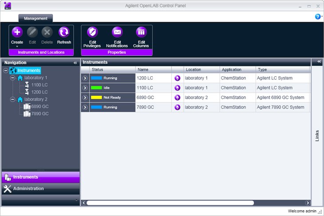Open the help question mark icon
This screenshot has height=216, width=324.
click(318, 16)
